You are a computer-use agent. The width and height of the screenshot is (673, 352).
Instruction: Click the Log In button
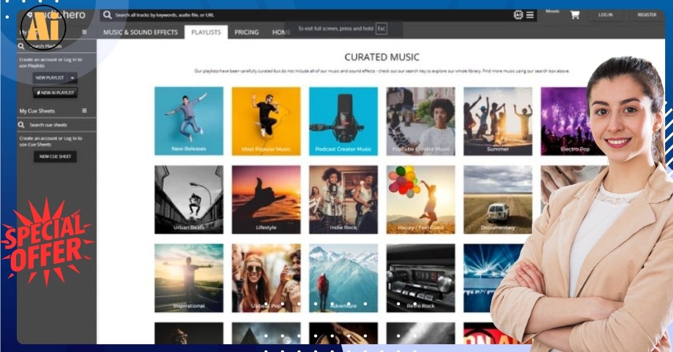coord(606,15)
